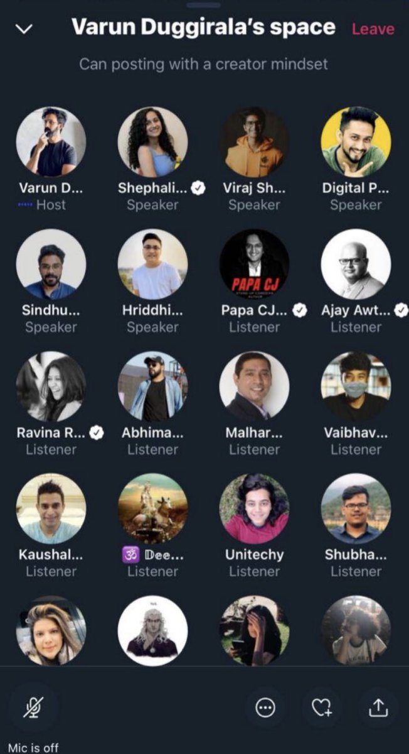Open the three-dot more options menu
Screen dimensions: 409x754
(265, 708)
